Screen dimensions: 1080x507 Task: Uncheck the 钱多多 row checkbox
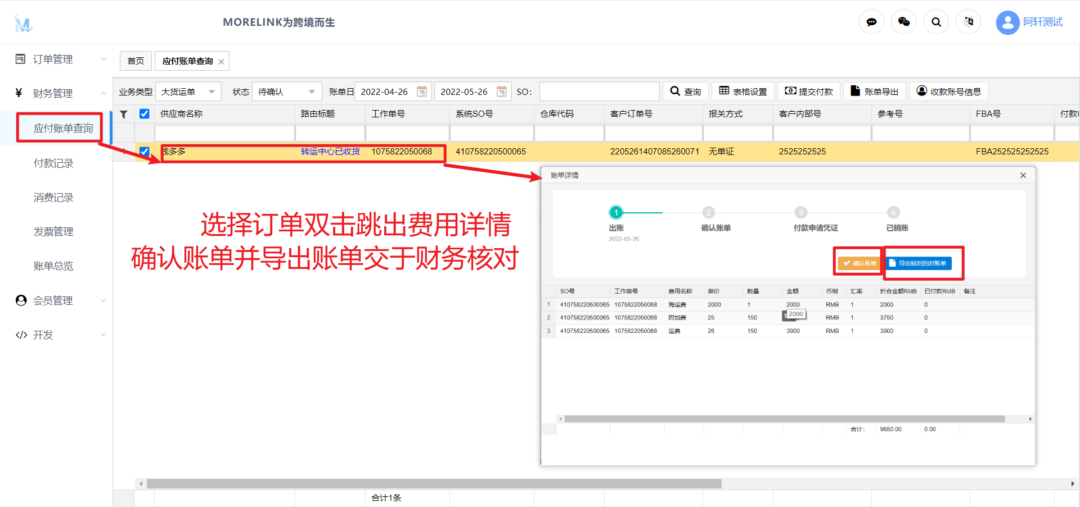point(145,152)
